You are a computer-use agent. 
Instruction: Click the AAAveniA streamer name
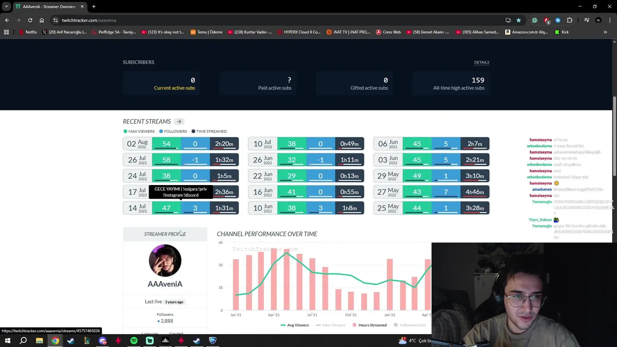tap(165, 284)
